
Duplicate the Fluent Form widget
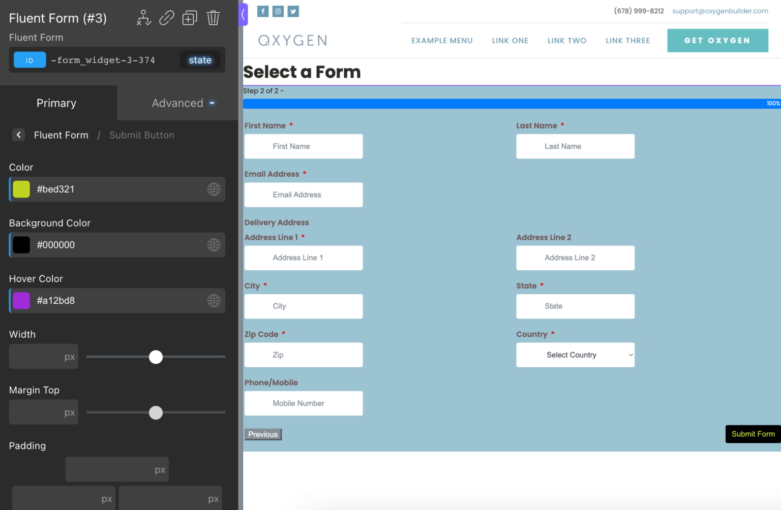pos(190,17)
